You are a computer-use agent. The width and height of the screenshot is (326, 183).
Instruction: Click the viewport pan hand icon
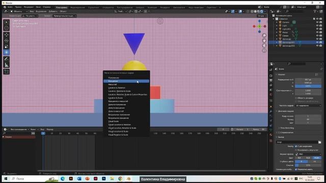[x=264, y=41]
